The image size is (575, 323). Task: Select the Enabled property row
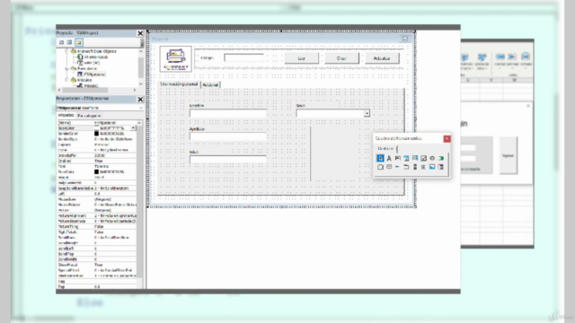click(97, 161)
